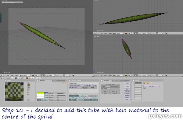This screenshot has height=120, width=183.
Task: Toggle the Halo button on
Action: click(x=74, y=96)
